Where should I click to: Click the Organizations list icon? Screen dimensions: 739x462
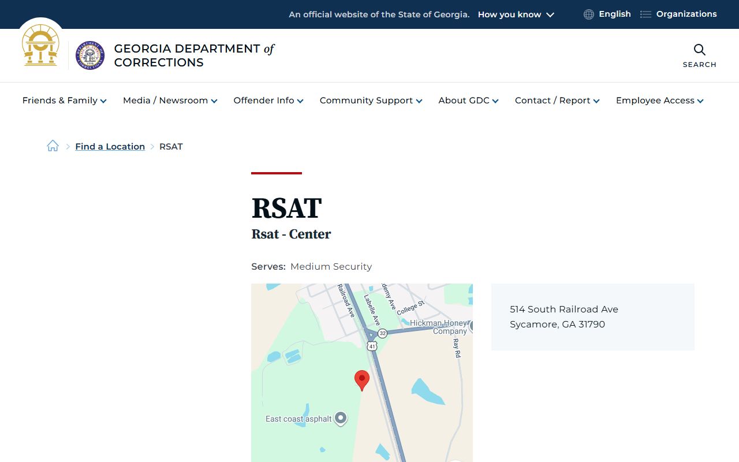click(645, 14)
